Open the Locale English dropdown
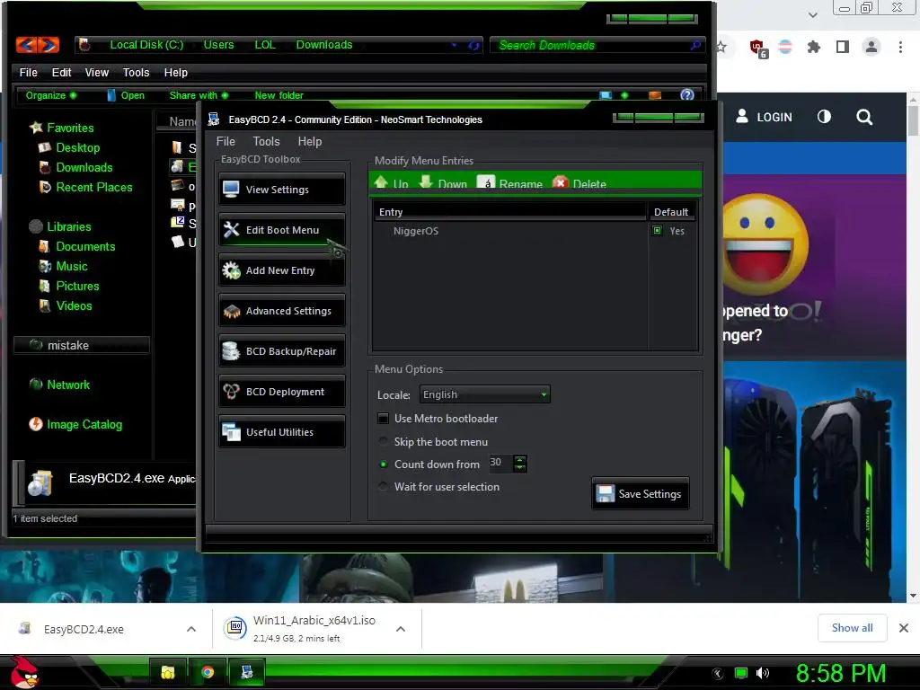Image resolution: width=920 pixels, height=690 pixels. [484, 394]
